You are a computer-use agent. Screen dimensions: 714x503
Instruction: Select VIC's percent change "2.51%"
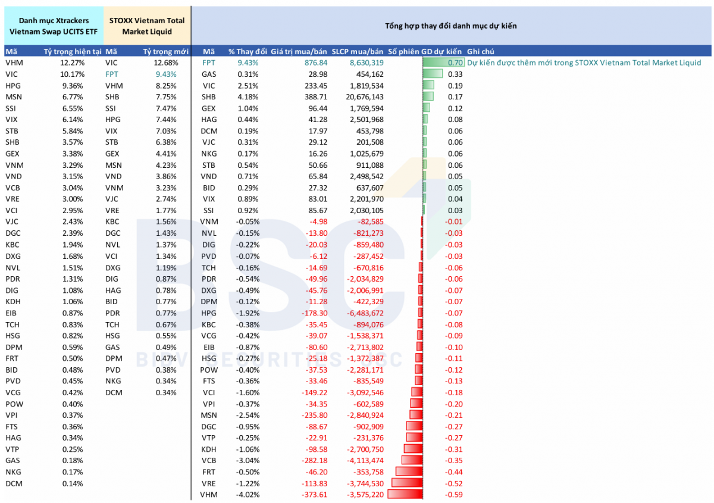pos(248,85)
